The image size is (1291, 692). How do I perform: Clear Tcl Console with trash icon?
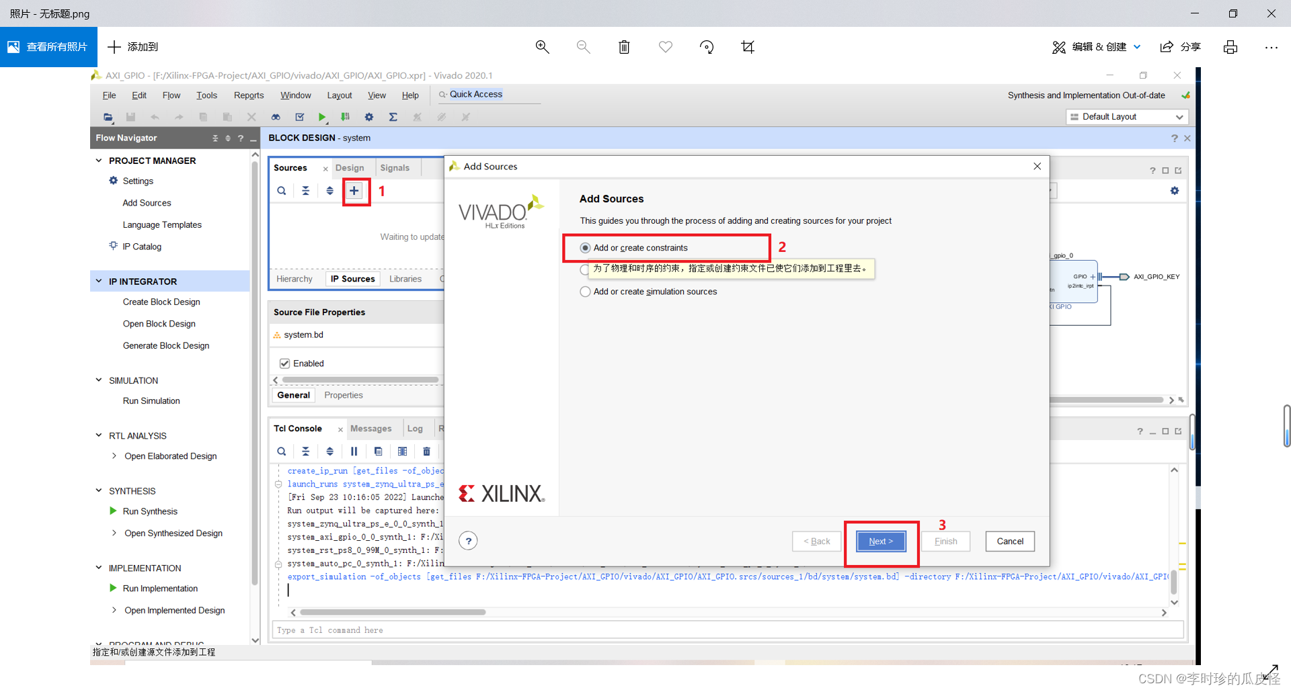click(x=427, y=451)
